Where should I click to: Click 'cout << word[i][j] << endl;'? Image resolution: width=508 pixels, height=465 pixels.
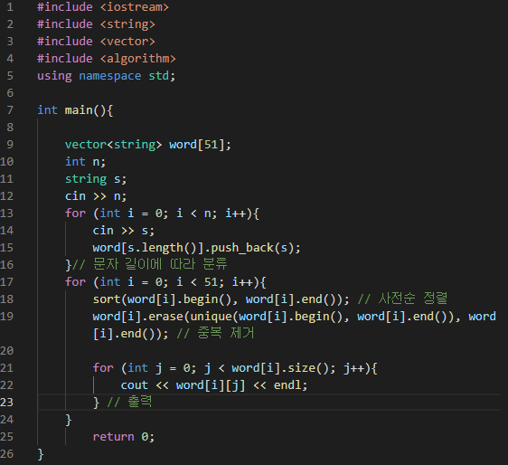214,385
